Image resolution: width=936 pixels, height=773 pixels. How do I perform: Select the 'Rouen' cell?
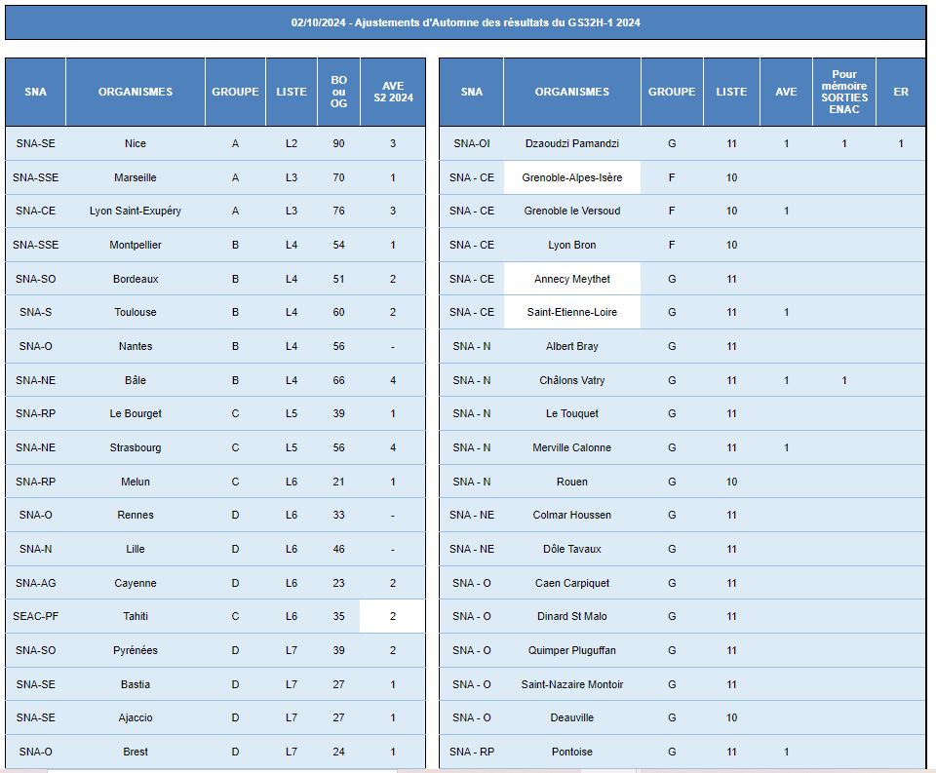[x=572, y=482]
